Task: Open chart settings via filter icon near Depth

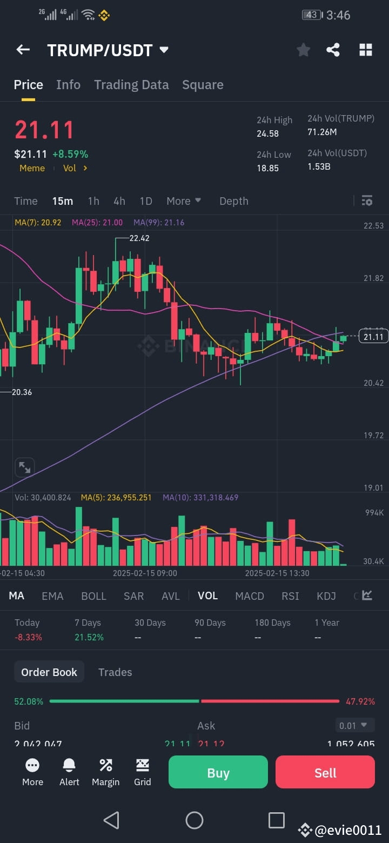Action: pos(367,200)
